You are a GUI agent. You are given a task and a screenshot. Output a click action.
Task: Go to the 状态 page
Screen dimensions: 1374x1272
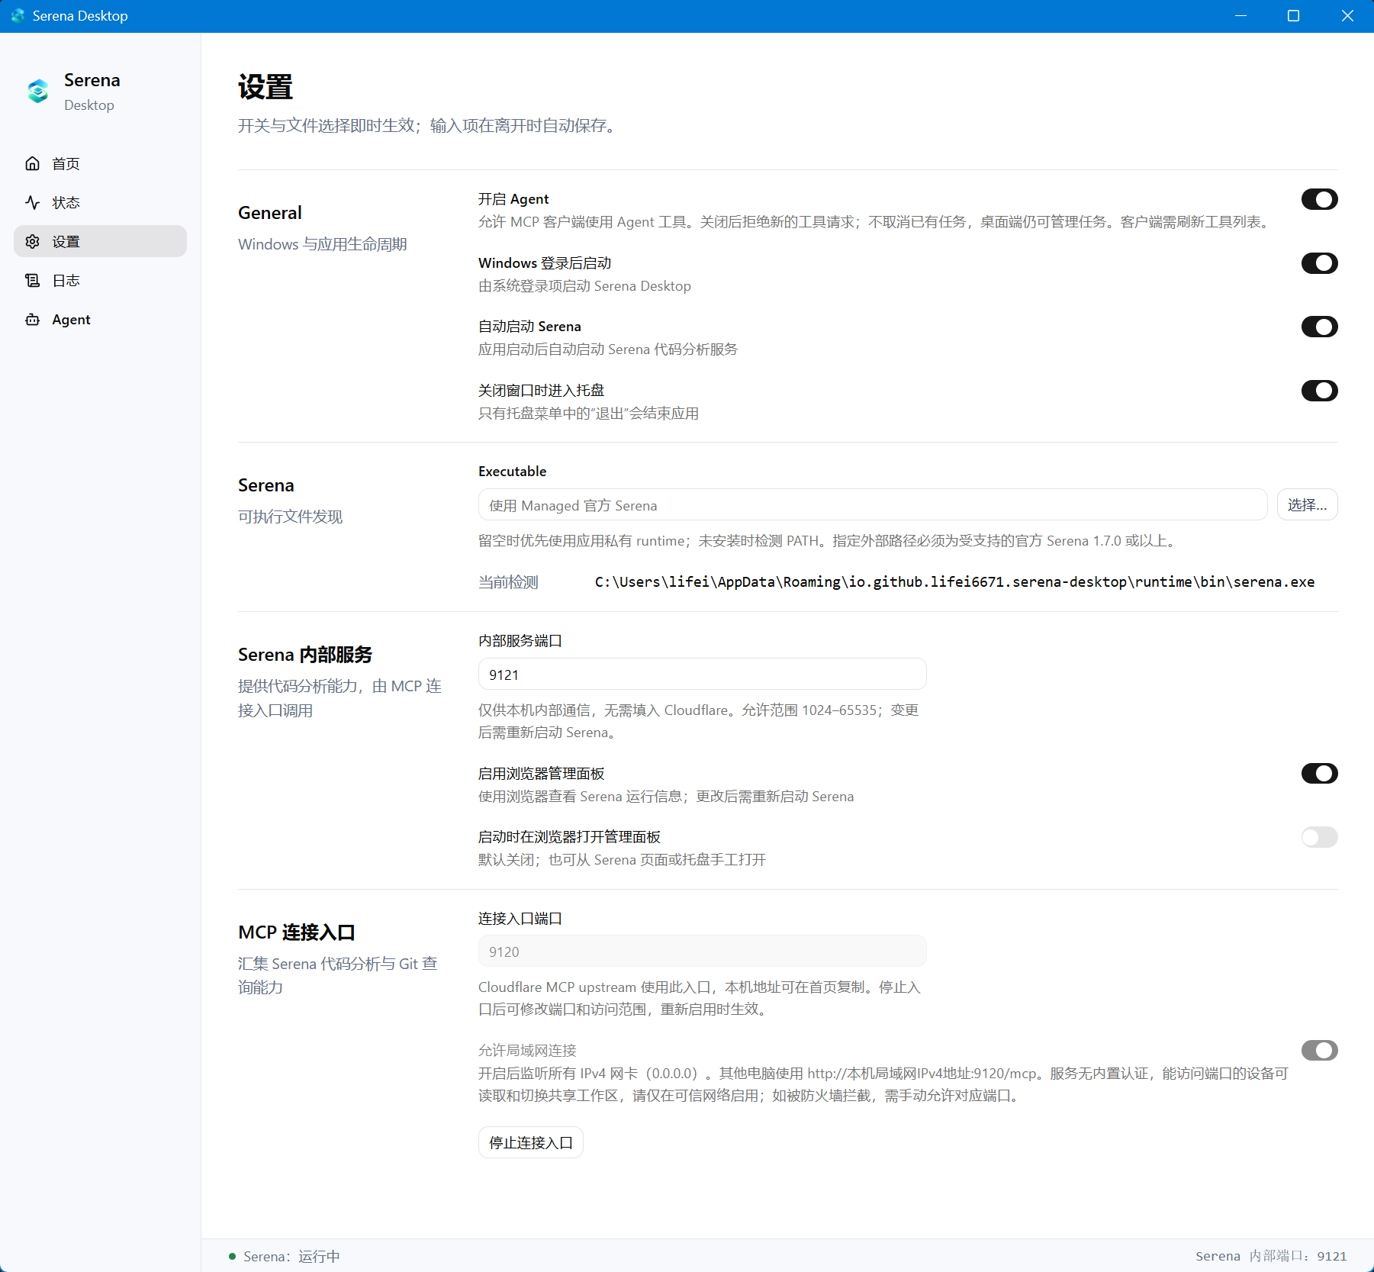click(100, 202)
